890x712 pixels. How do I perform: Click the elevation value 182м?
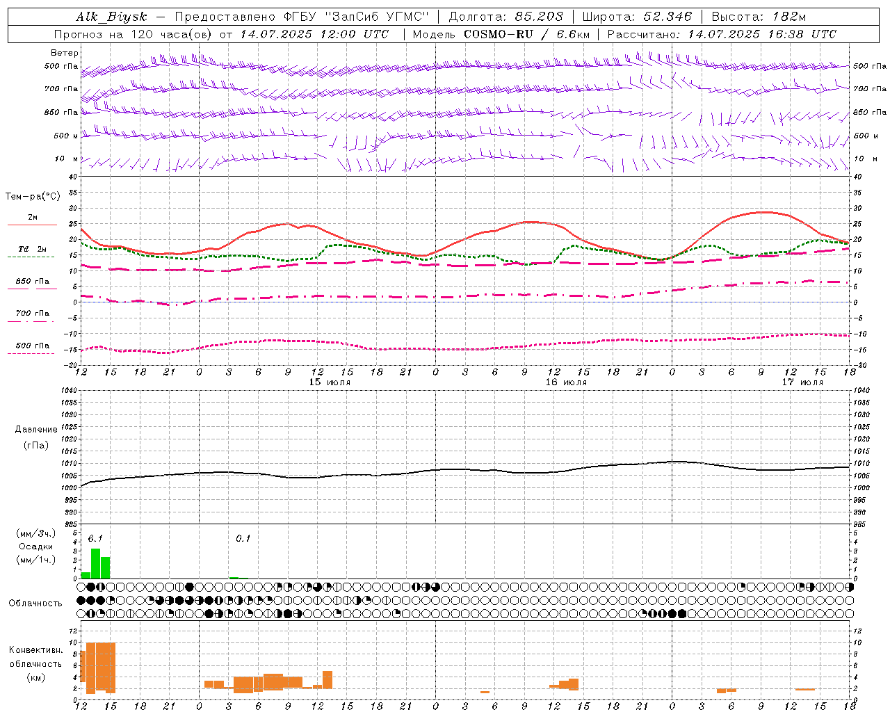coord(789,17)
